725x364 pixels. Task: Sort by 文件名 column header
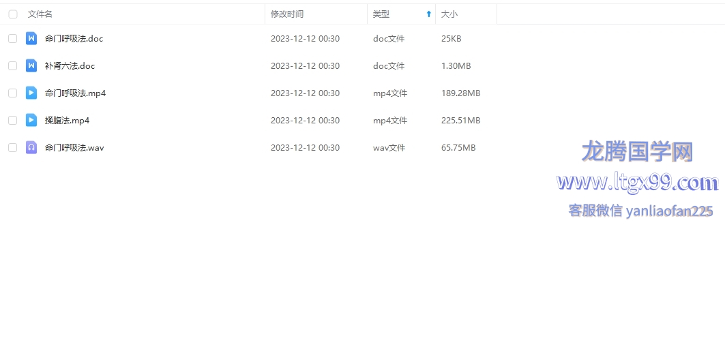coord(40,14)
